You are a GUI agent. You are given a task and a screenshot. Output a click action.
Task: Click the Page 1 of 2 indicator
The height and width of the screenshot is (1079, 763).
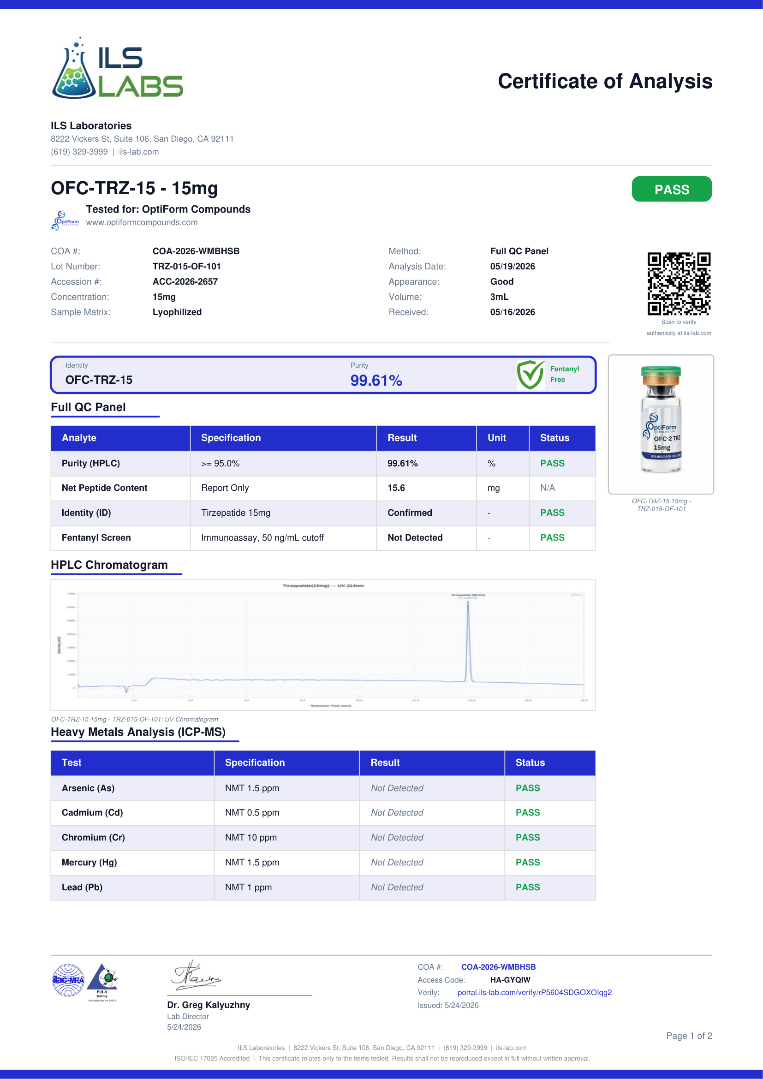[689, 1036]
